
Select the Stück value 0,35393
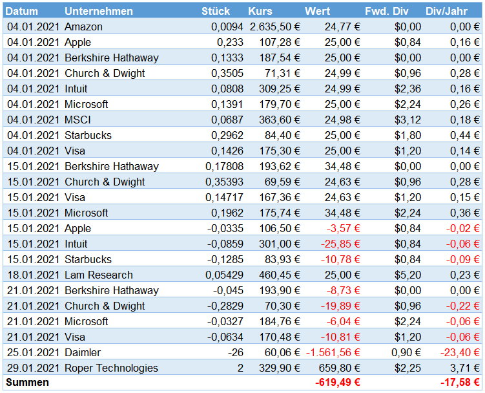point(225,182)
